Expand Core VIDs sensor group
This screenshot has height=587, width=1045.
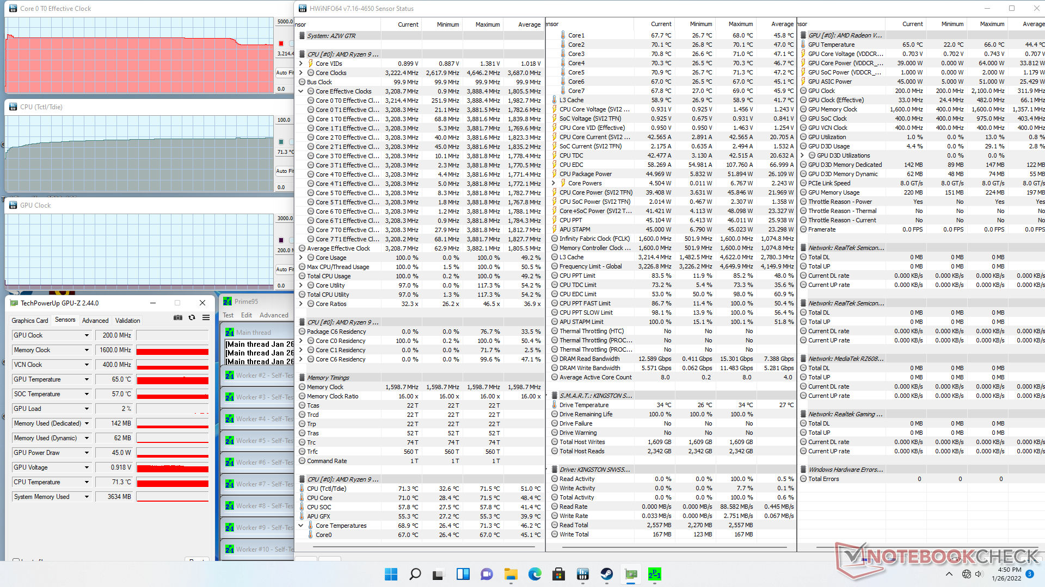click(301, 64)
